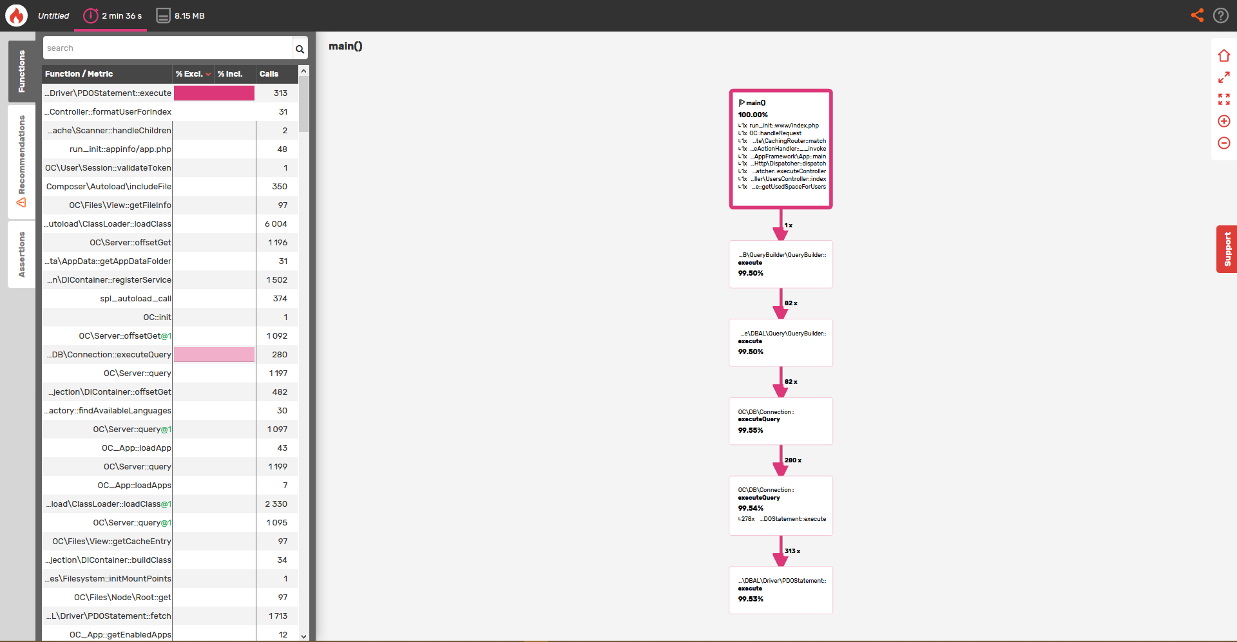1237x642 pixels.
Task: Open the Support side tab
Action: 1227,249
